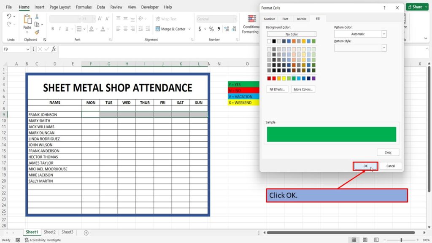Add a new sheet with the plus icon
The height and width of the screenshot is (243, 432).
click(86, 233)
